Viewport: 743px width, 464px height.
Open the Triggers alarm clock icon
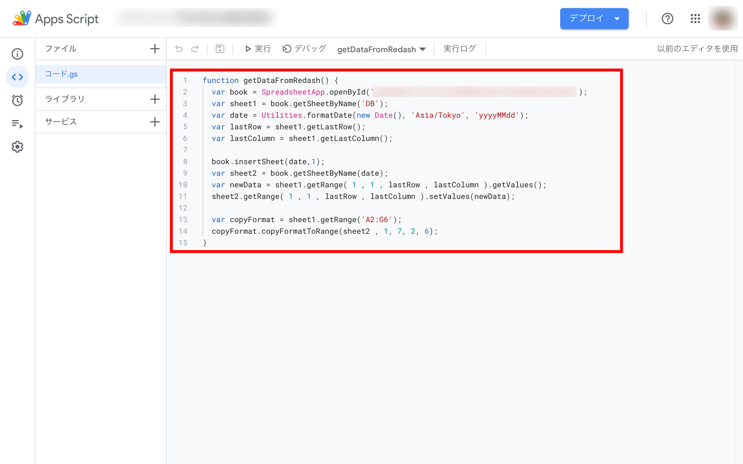pos(17,100)
